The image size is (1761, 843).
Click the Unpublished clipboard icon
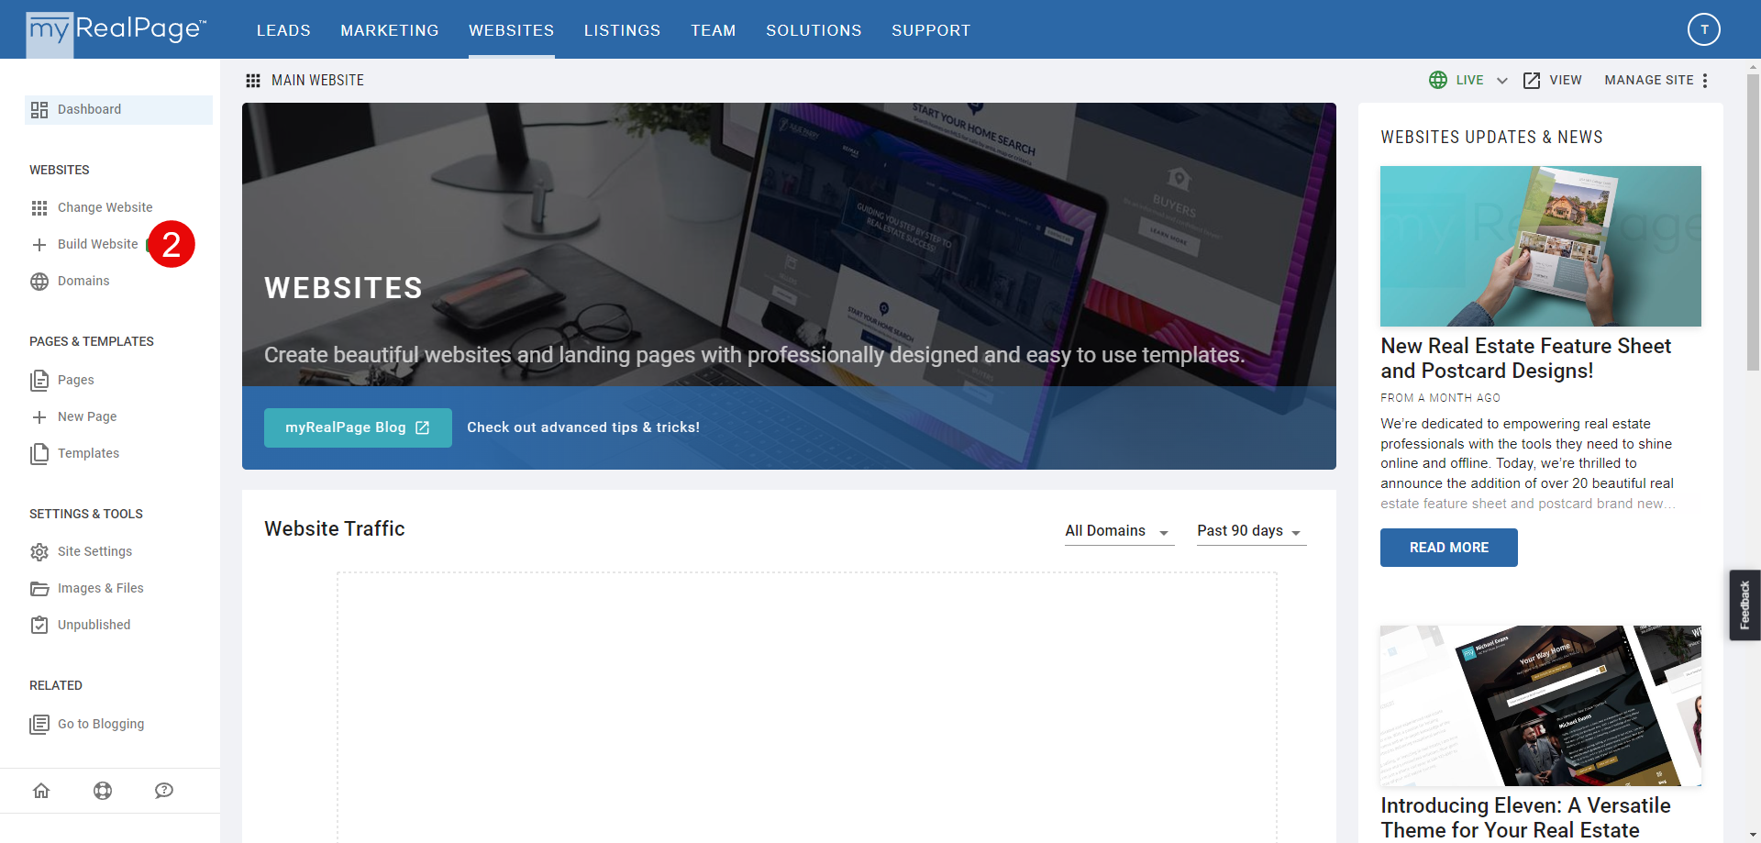[x=39, y=626]
